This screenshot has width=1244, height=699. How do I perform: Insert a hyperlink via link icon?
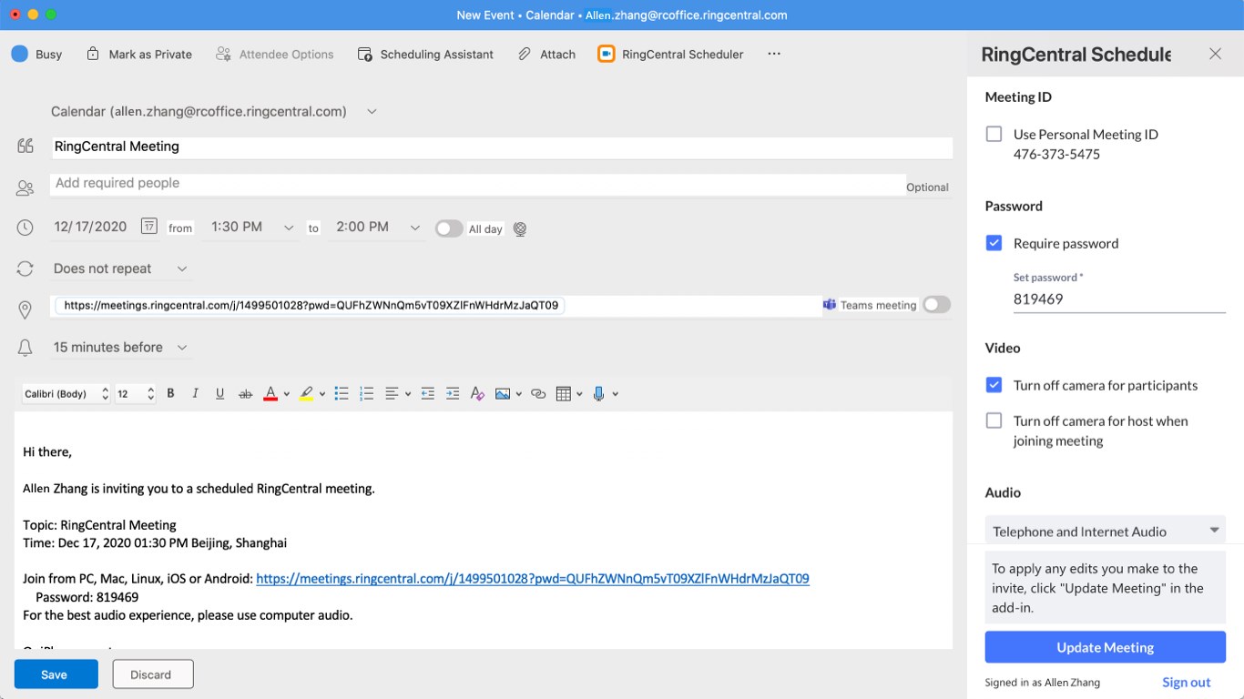click(x=538, y=394)
